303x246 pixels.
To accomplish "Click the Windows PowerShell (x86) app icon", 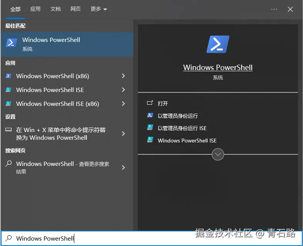I will [8, 76].
